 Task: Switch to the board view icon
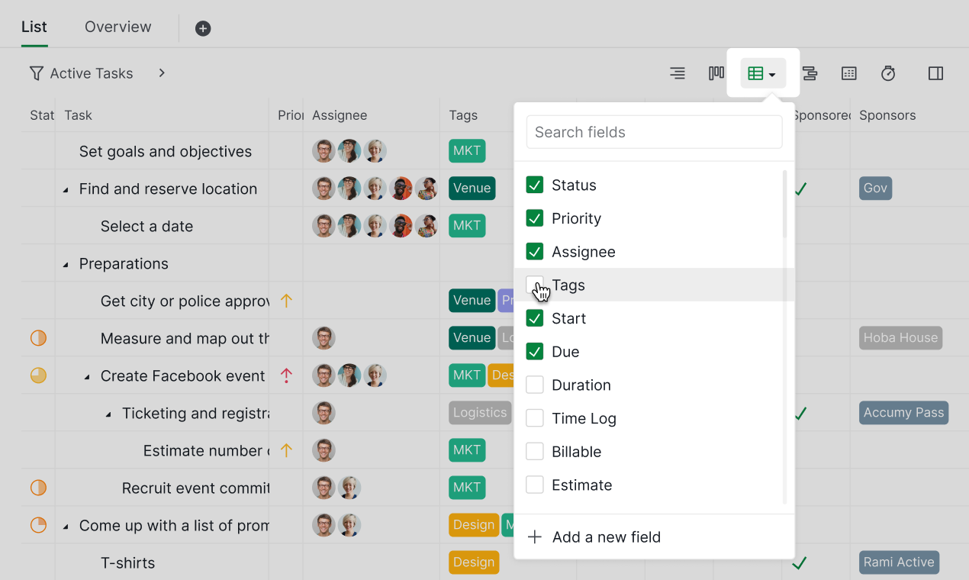[716, 73]
